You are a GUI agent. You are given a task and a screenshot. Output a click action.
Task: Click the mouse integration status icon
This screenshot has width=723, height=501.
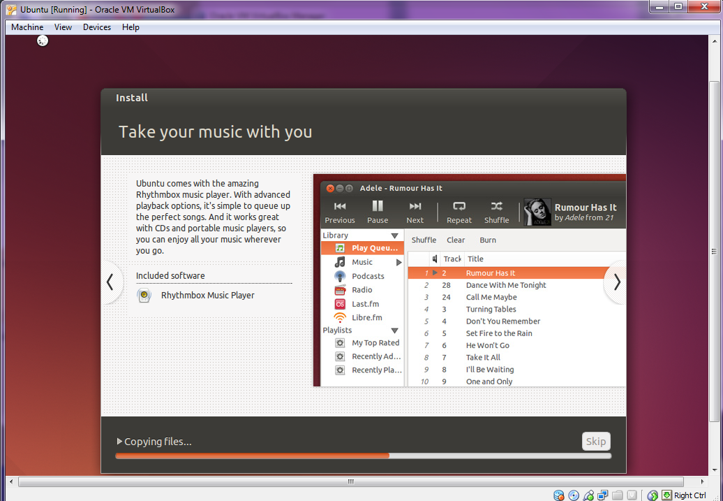[x=653, y=495]
